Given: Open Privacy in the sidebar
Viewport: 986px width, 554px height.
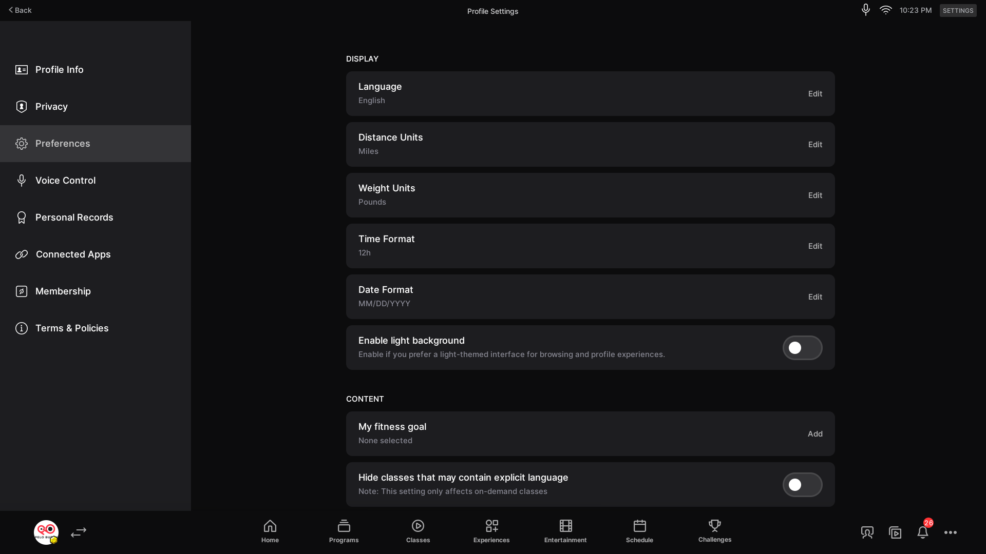Looking at the screenshot, I should [x=51, y=107].
